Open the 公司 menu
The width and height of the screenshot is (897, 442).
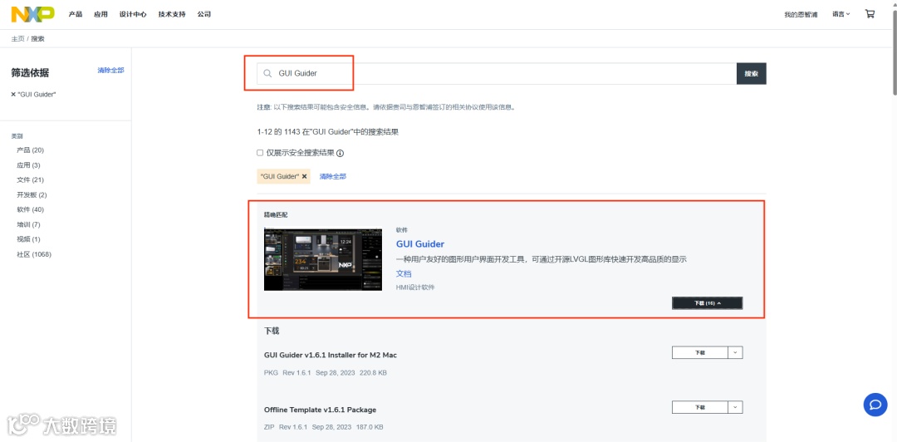(x=203, y=14)
